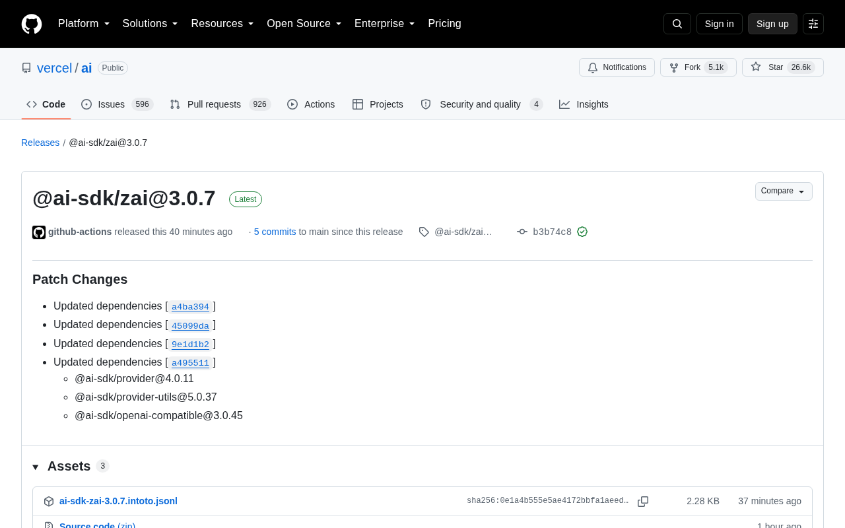Open the github-actions author link
The image size is (845, 528).
[80, 232]
